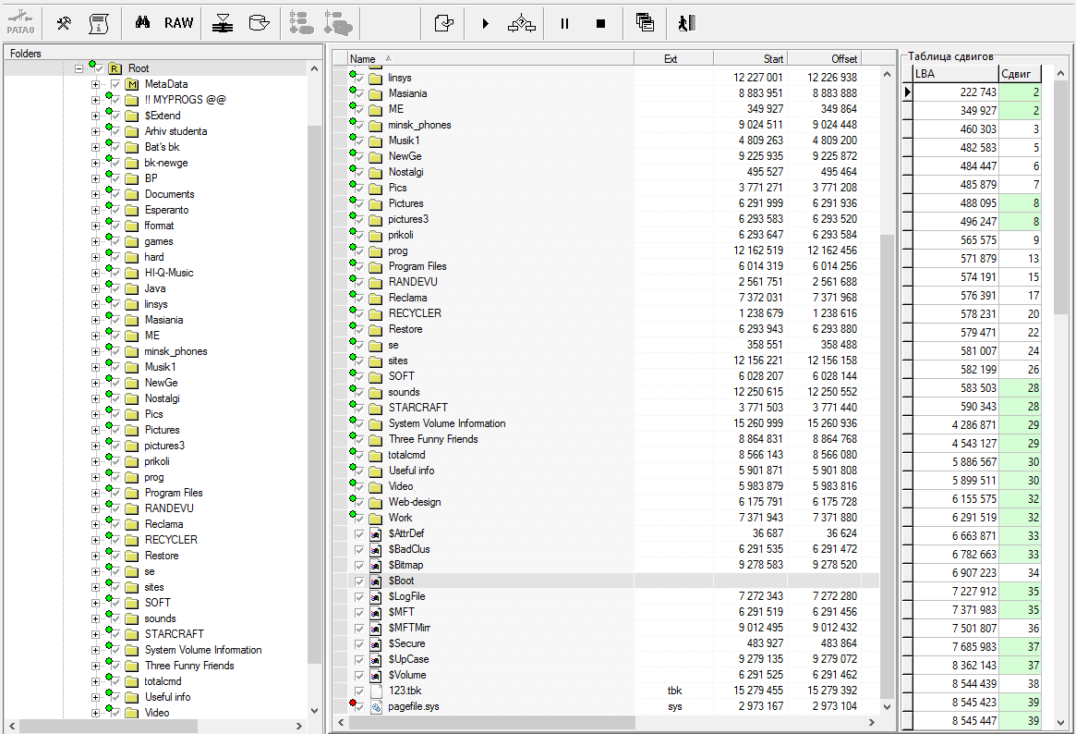Click the PATA0 port selector icon

pyautogui.click(x=20, y=23)
